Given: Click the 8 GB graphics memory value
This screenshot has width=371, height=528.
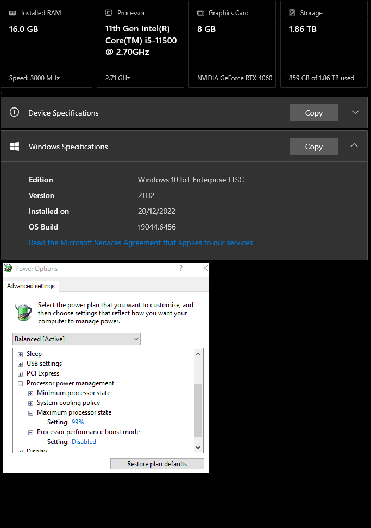Looking at the screenshot, I should click(x=206, y=29).
